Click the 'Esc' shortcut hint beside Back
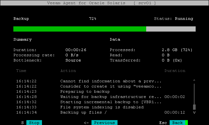 tap(163, 123)
